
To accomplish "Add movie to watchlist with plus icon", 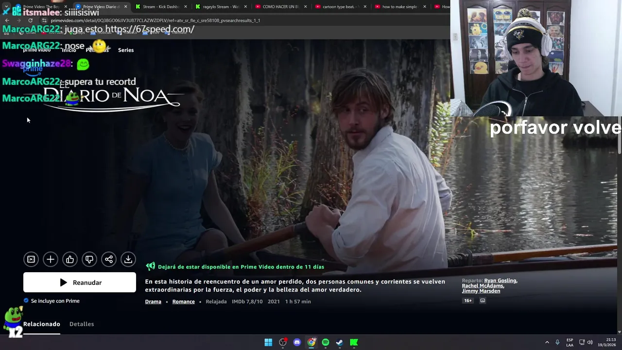I will [x=51, y=260].
